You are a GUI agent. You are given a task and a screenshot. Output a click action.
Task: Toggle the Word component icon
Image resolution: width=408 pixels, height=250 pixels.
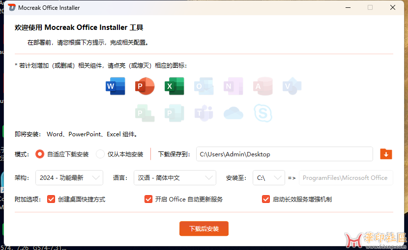coord(115,86)
